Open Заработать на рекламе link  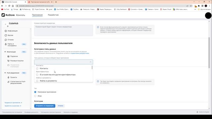13,106
